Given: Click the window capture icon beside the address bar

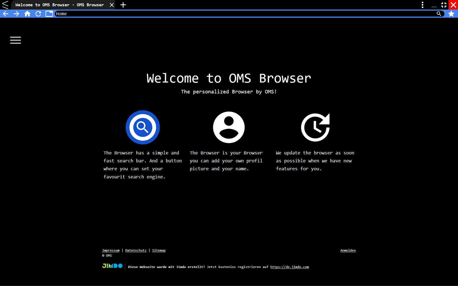Looking at the screenshot, I should click(49, 14).
